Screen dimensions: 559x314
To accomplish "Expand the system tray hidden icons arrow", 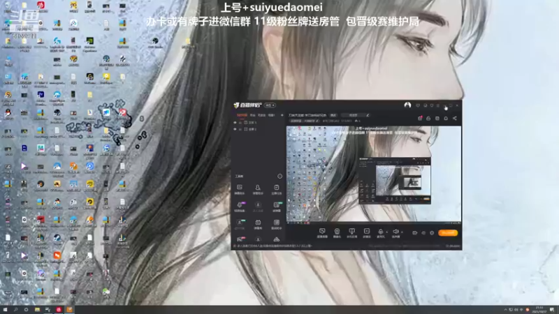I will pyautogui.click(x=505, y=310).
